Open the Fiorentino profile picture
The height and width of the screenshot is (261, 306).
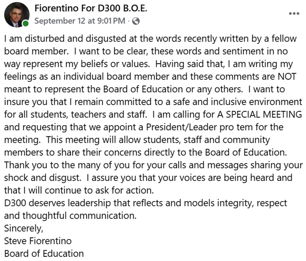pos(17,15)
